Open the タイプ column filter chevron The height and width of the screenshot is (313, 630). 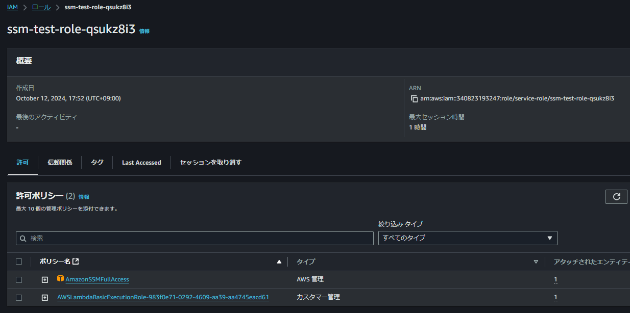point(536,261)
